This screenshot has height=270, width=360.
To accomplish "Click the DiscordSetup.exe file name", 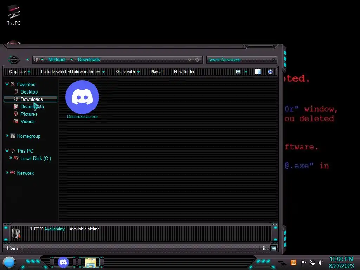I will click(82, 117).
